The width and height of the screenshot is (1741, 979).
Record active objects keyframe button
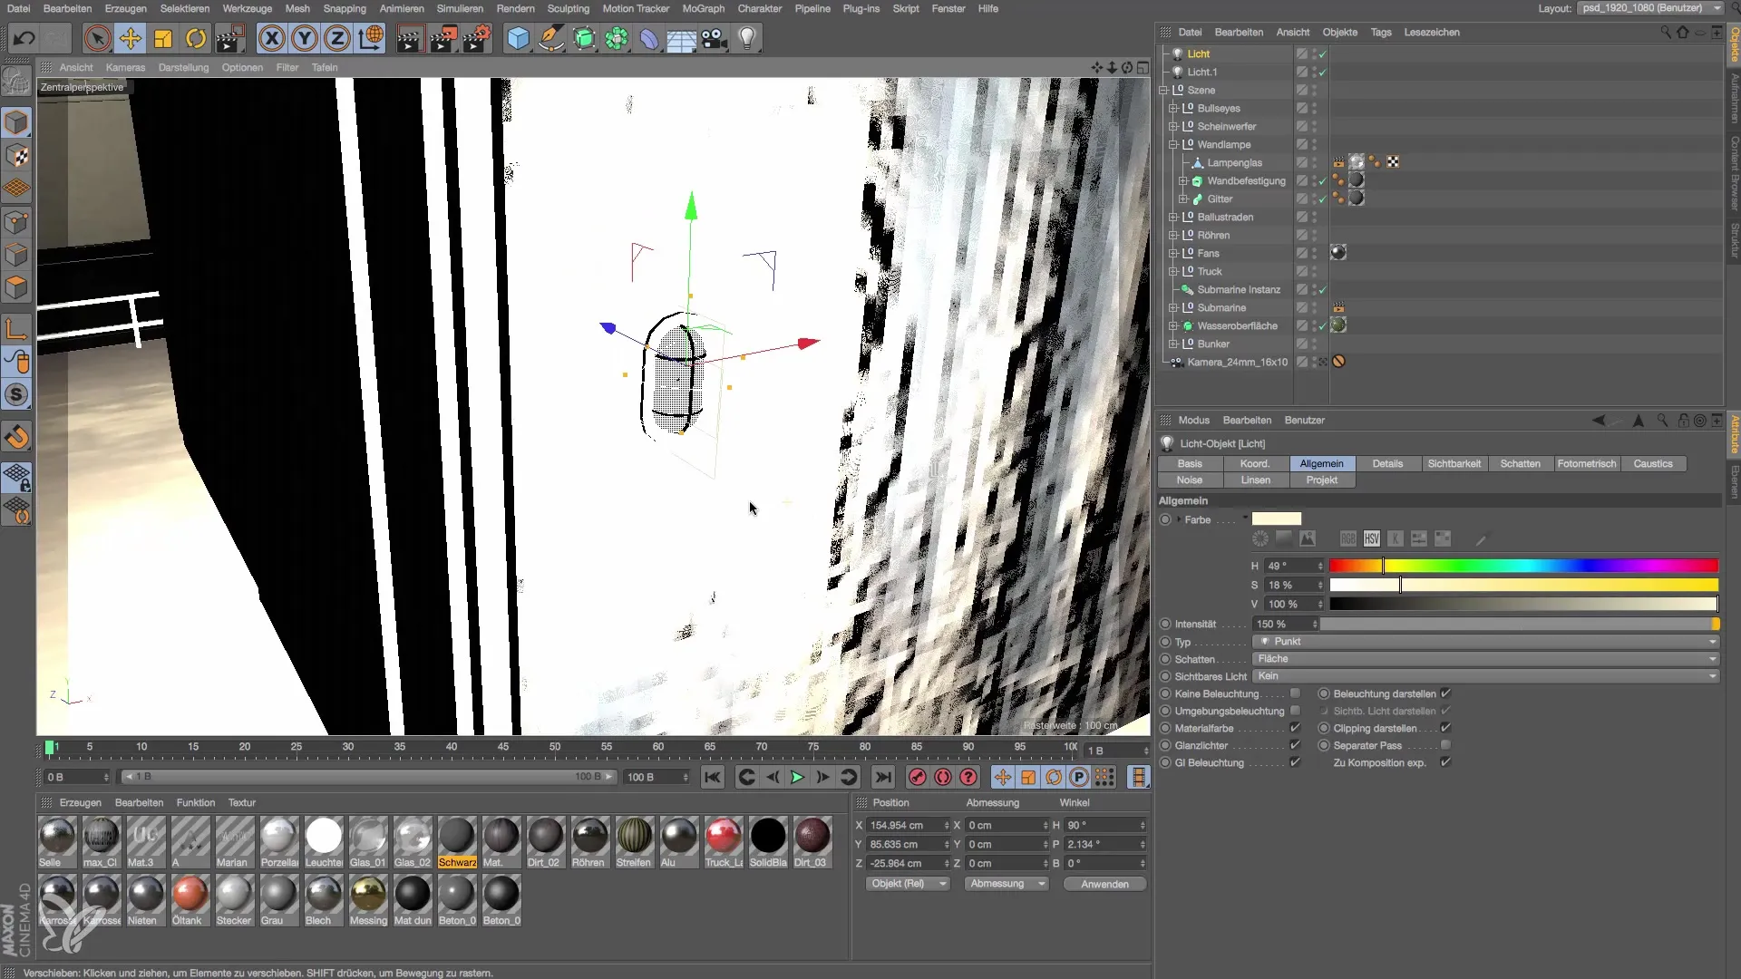918,777
